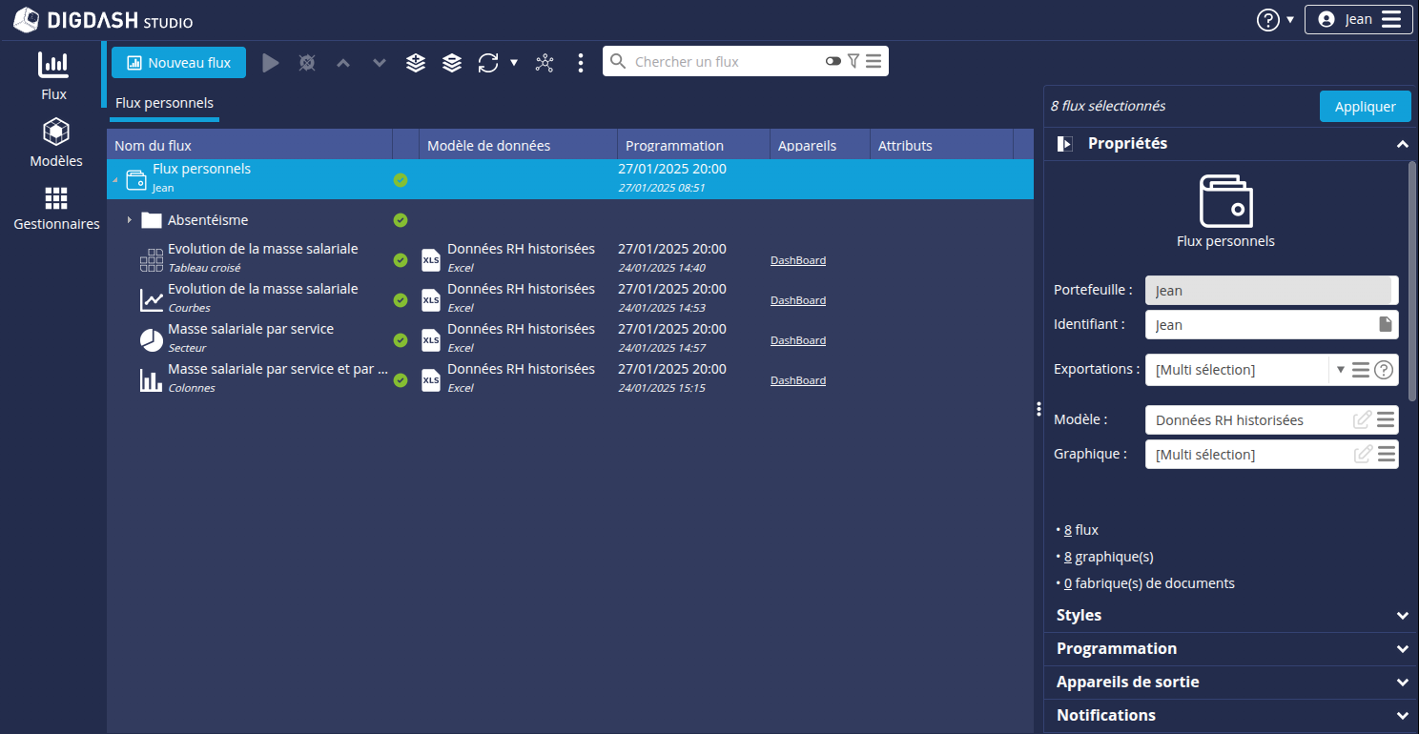Click the network graph icon in toolbar
Image resolution: width=1419 pixels, height=734 pixels.
point(545,63)
